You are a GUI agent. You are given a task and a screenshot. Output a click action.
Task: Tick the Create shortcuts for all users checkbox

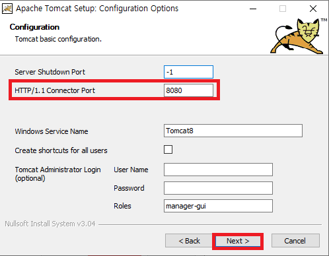[x=168, y=150]
